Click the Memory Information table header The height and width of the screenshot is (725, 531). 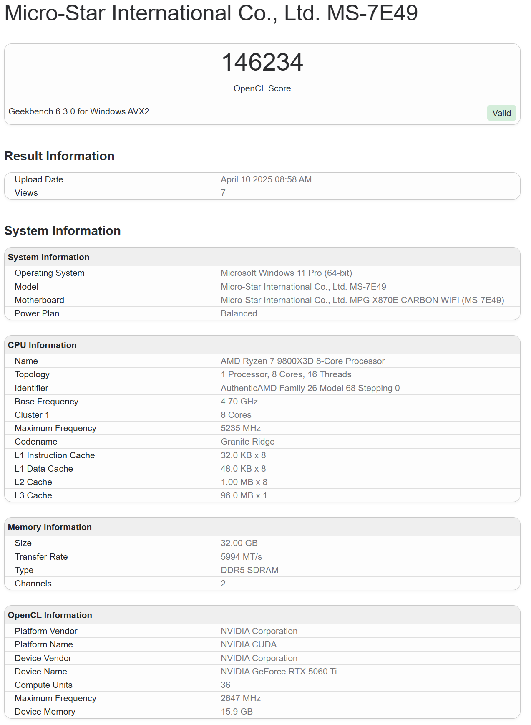click(x=50, y=527)
